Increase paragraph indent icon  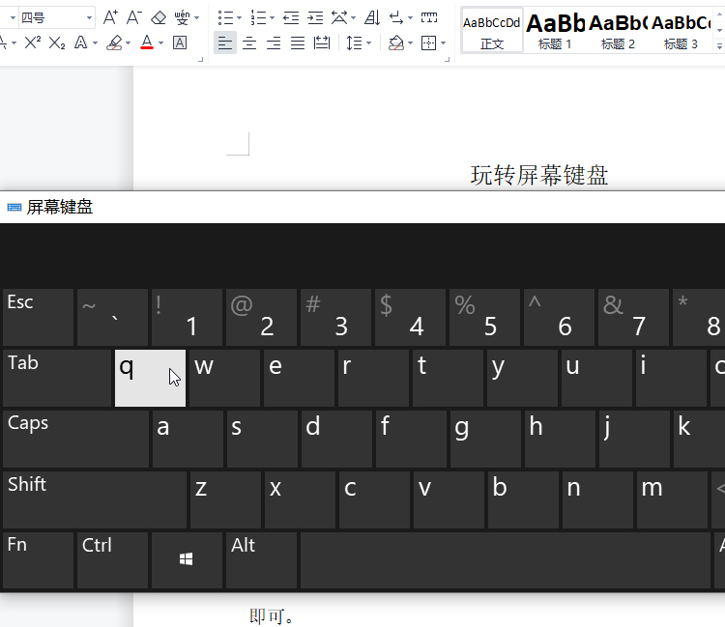[x=315, y=17]
